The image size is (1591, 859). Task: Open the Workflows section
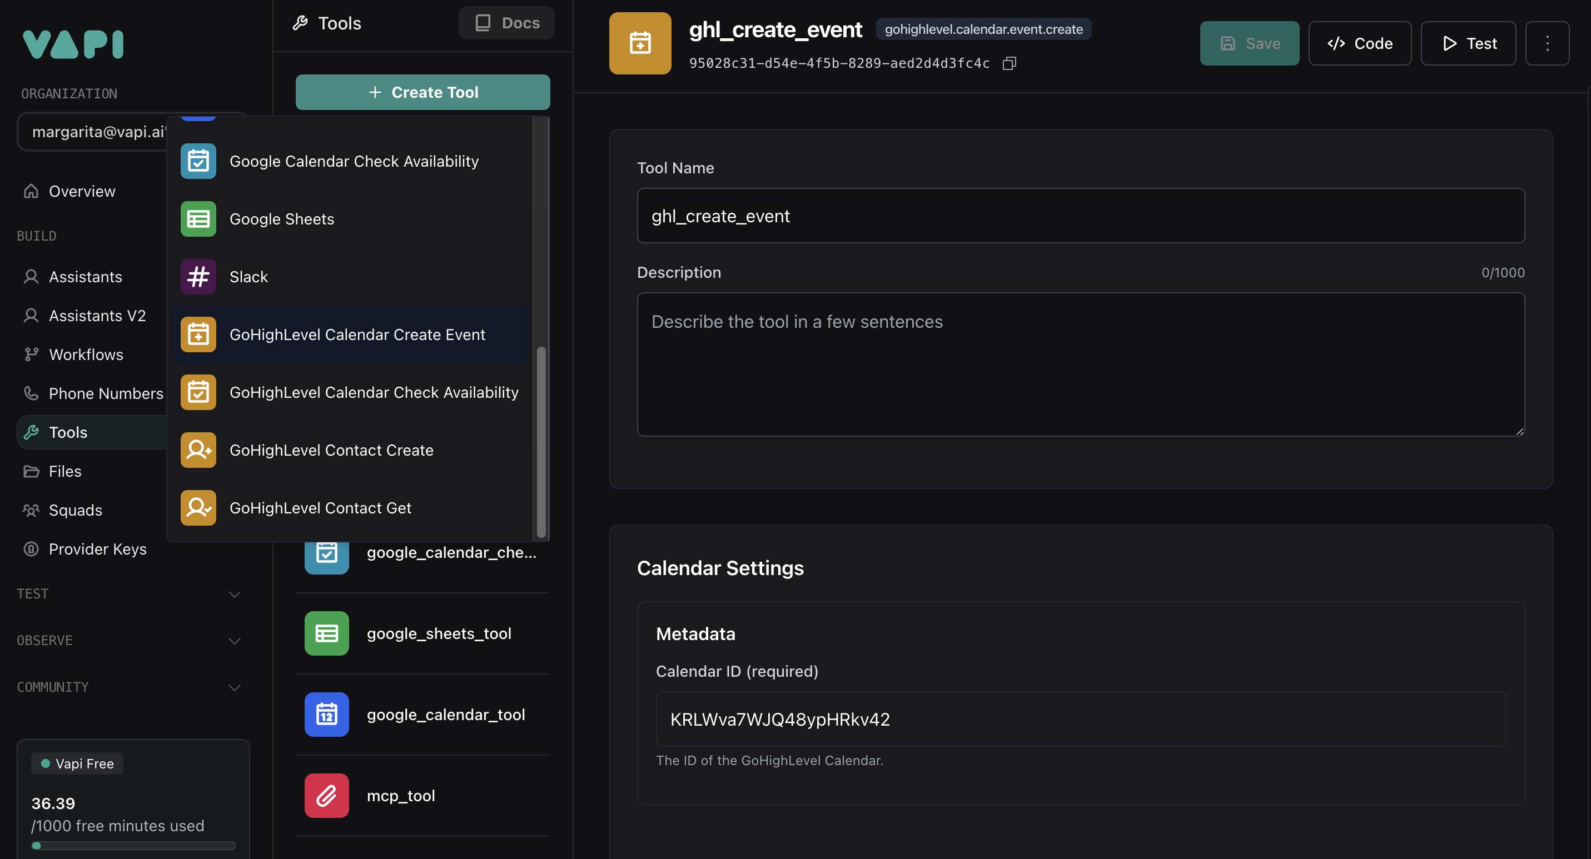[x=86, y=354]
